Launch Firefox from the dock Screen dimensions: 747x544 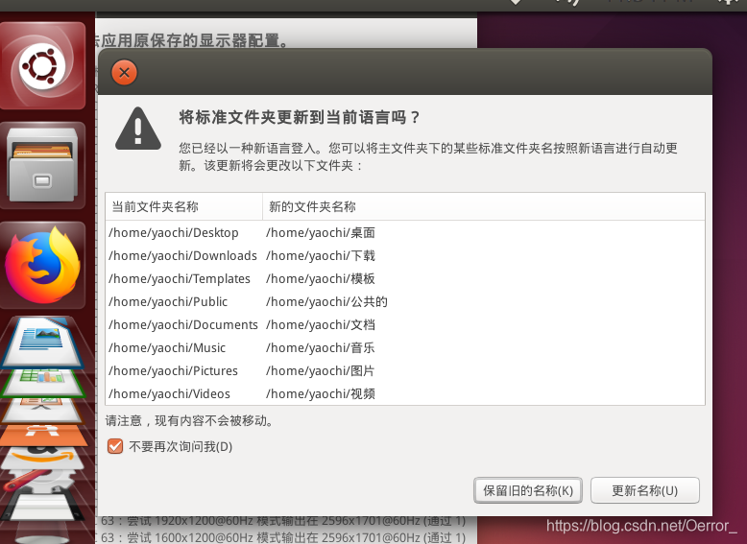tap(43, 265)
